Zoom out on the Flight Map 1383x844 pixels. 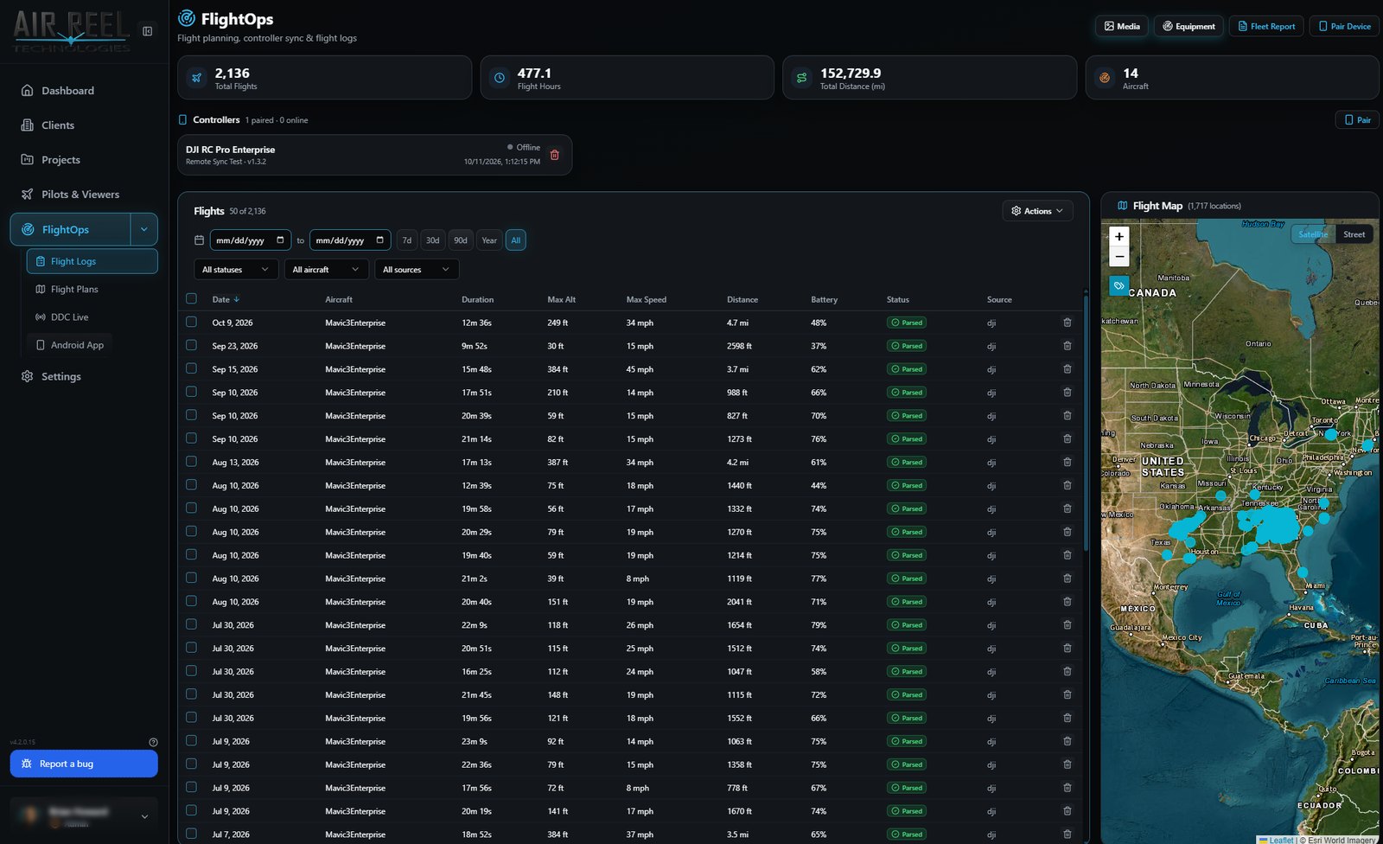(x=1119, y=256)
